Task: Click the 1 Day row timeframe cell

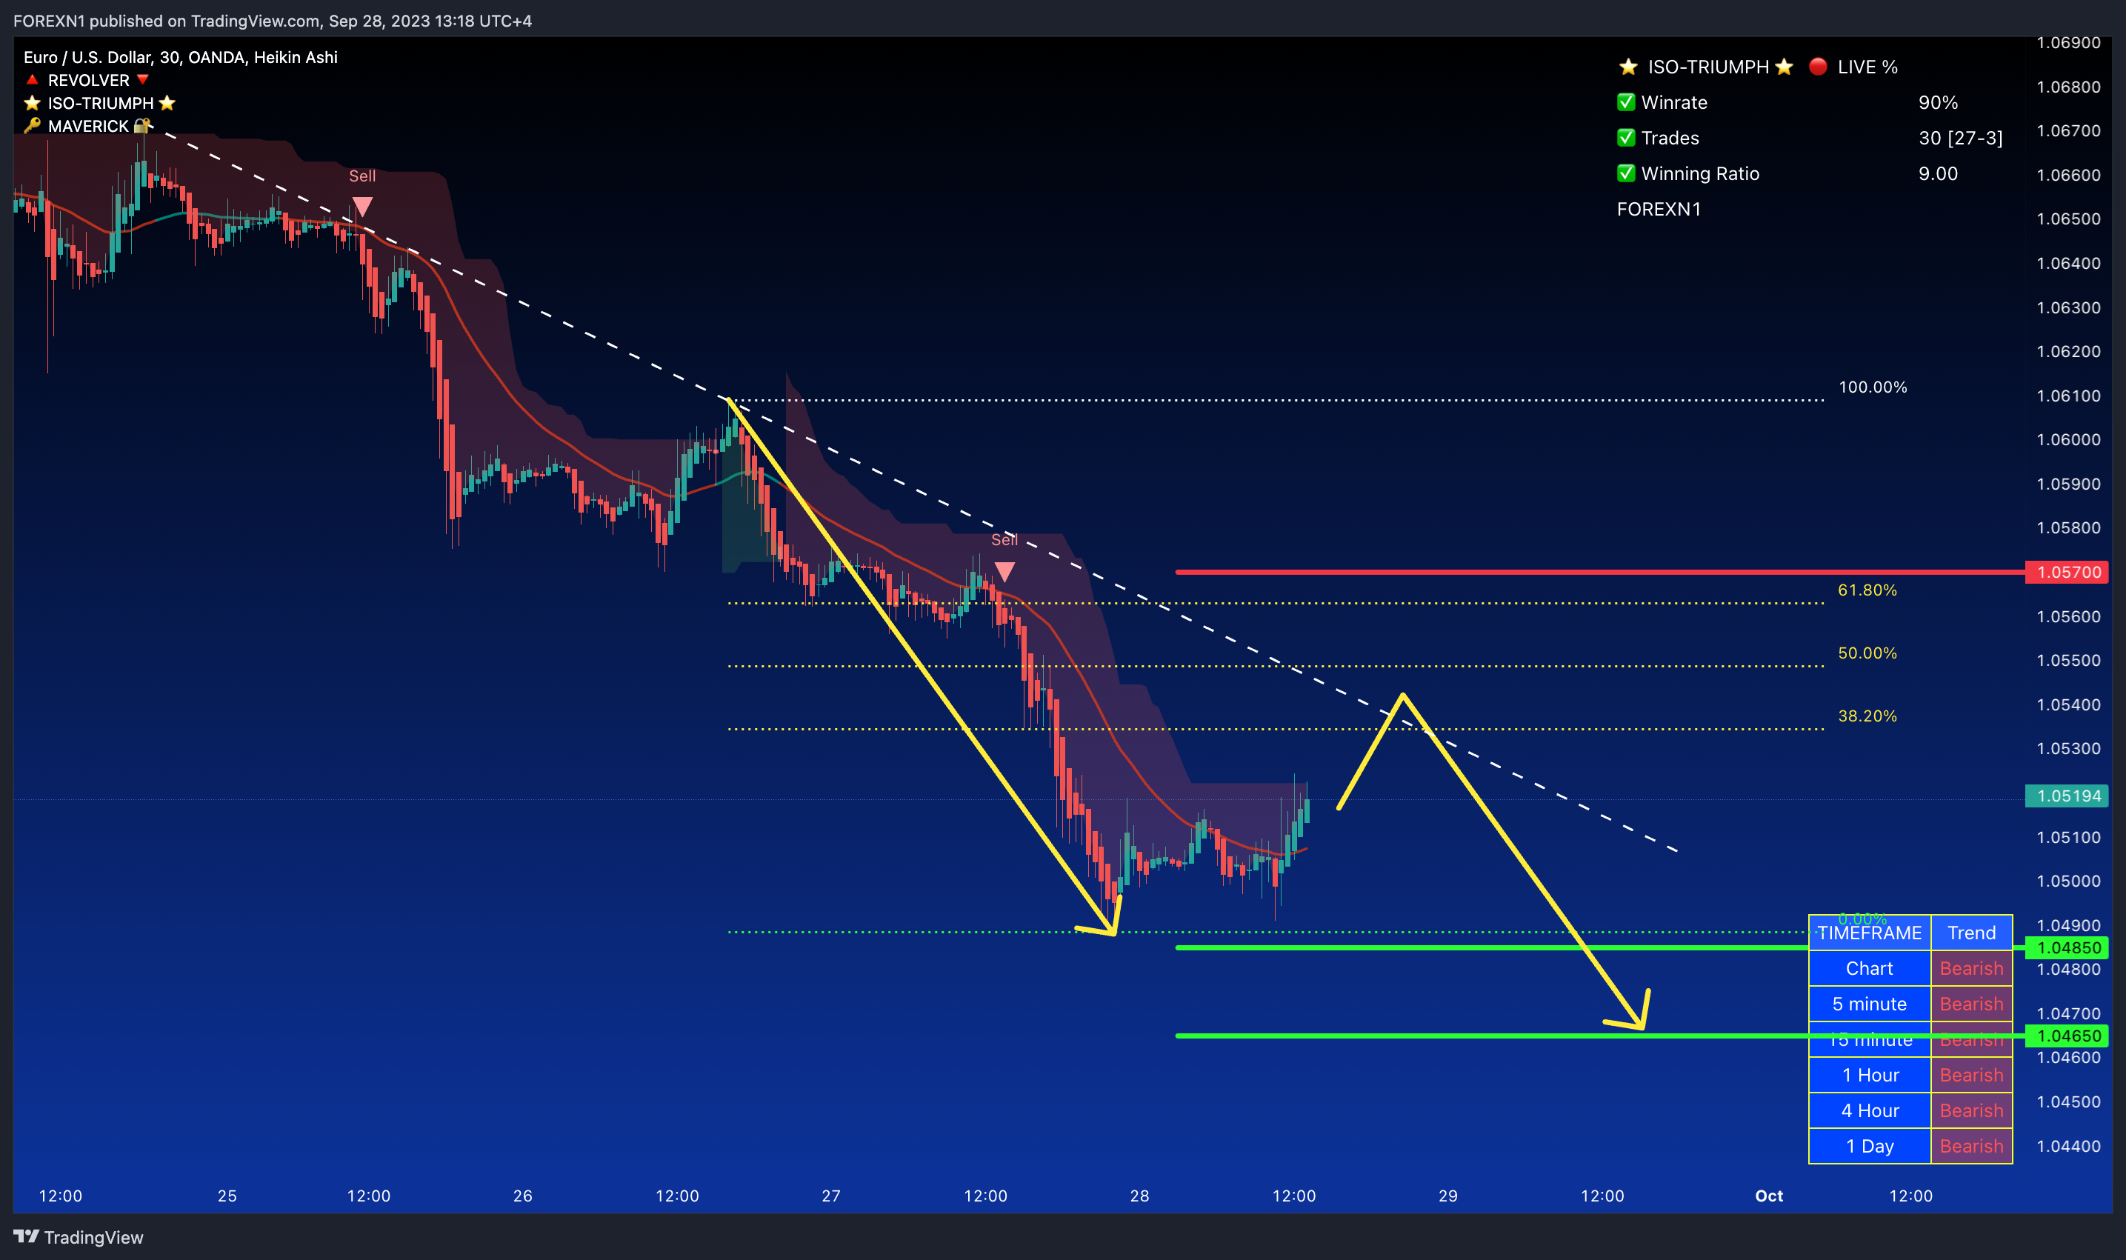Action: click(1870, 1146)
